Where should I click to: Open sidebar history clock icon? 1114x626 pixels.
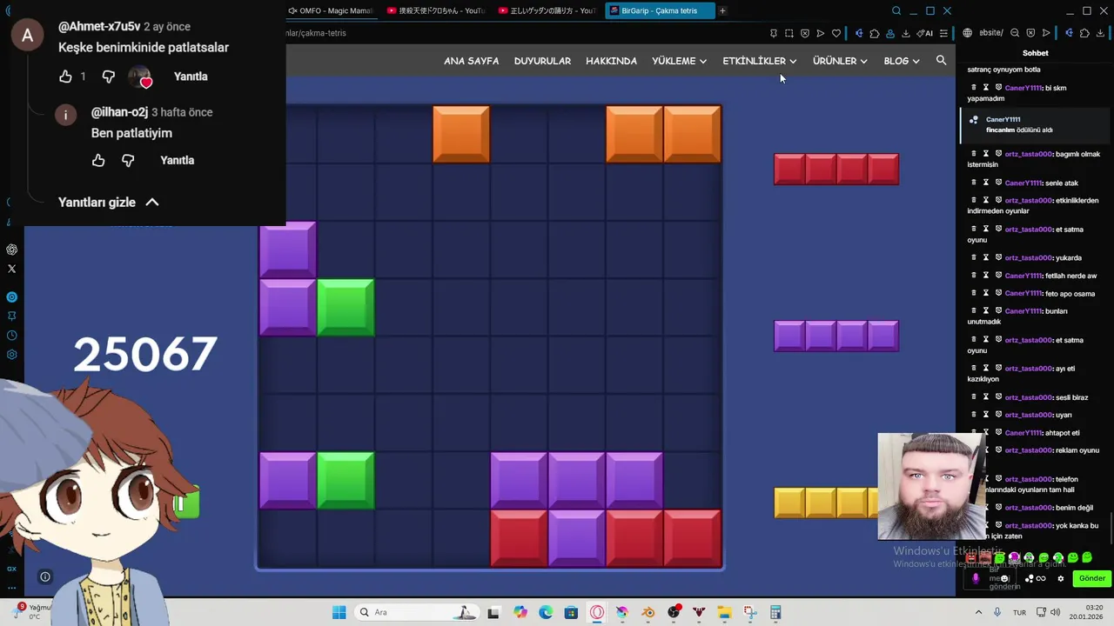(11, 336)
